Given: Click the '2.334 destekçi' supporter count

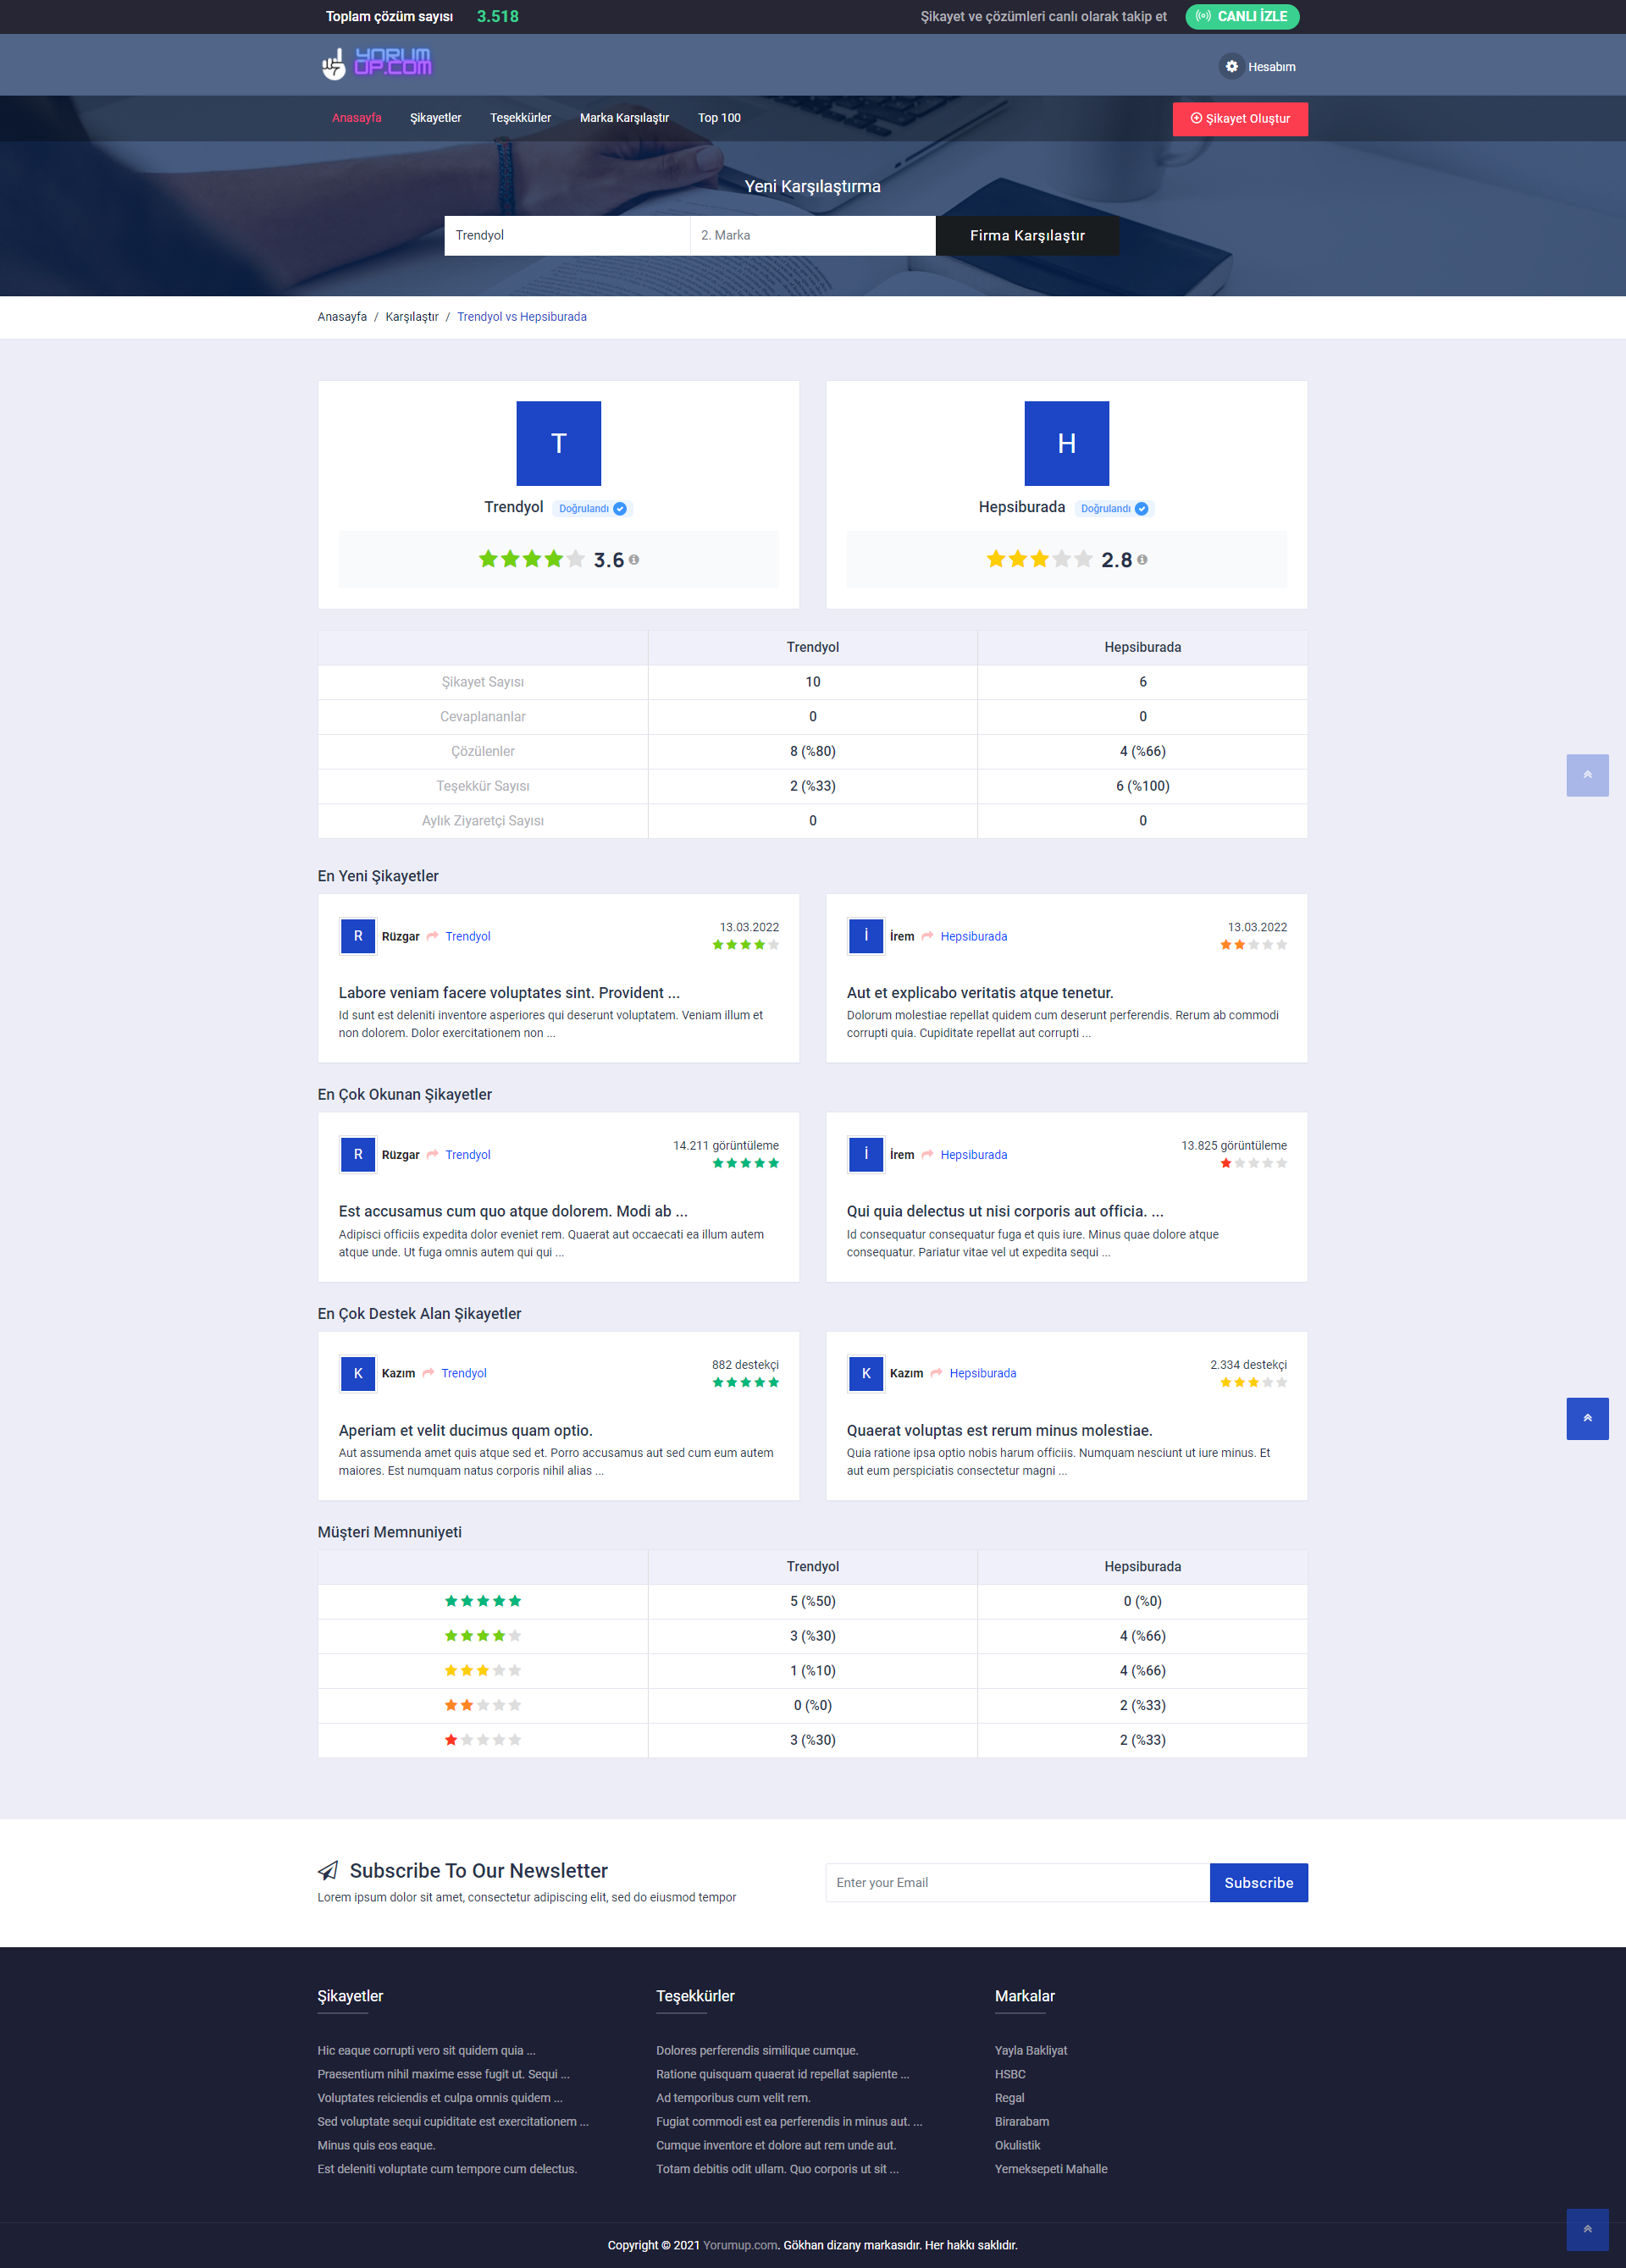Looking at the screenshot, I should (x=1249, y=1365).
